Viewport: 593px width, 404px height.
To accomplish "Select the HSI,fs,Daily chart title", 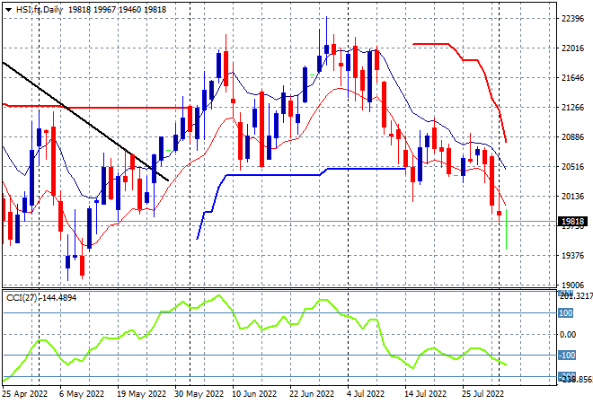I will [40, 10].
